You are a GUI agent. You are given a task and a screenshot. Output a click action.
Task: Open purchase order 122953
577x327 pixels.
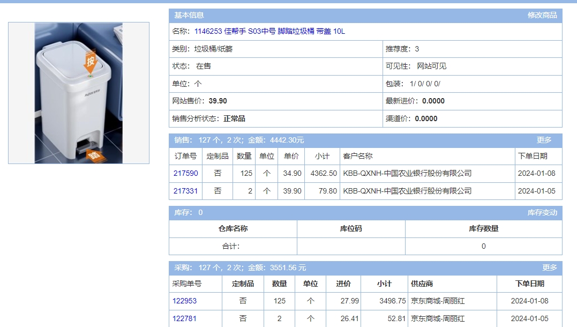click(184, 301)
